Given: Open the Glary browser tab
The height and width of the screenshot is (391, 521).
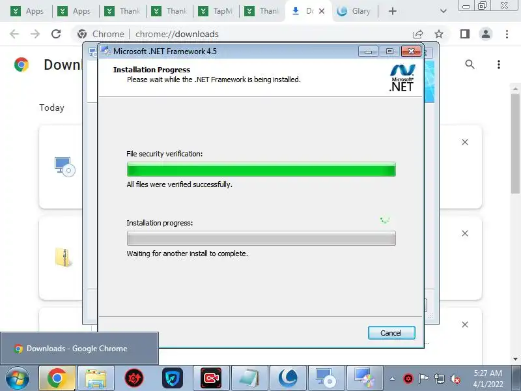Looking at the screenshot, I should pos(354,11).
